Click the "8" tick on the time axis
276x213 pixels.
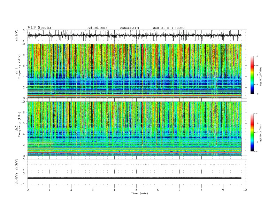(201, 190)
